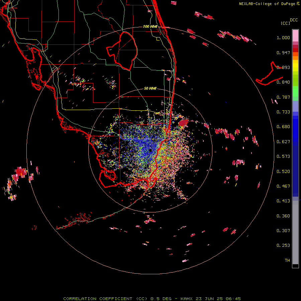The width and height of the screenshot is (301, 301).
Task: Click the 0.573 scale value
Action: pyautogui.click(x=283, y=157)
